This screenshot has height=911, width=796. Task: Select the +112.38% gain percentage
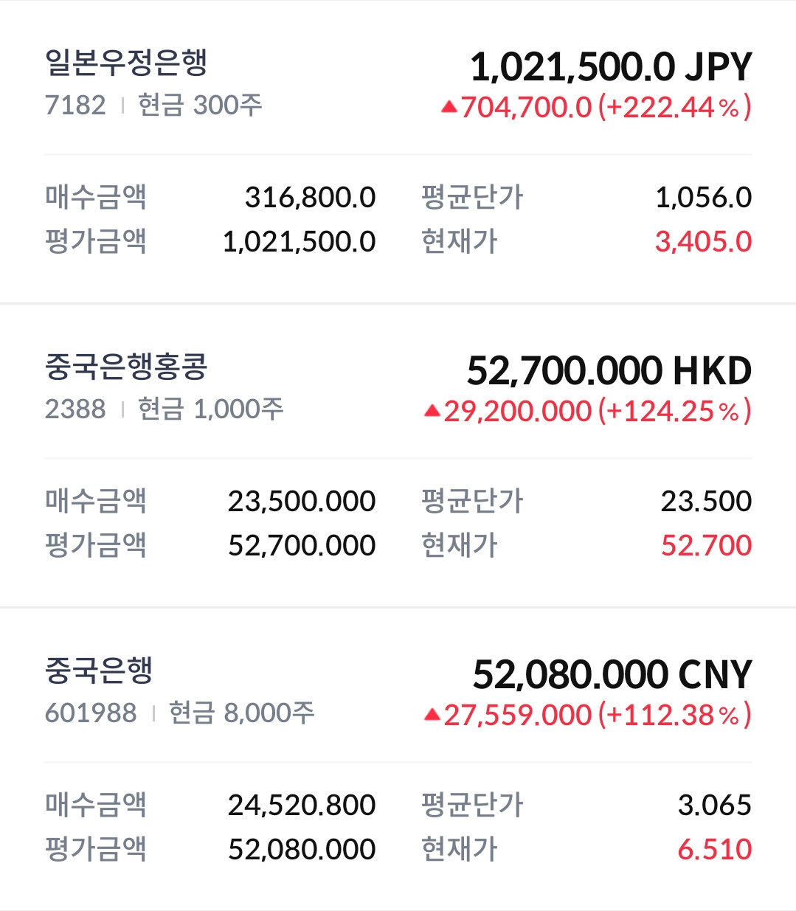[x=675, y=715]
